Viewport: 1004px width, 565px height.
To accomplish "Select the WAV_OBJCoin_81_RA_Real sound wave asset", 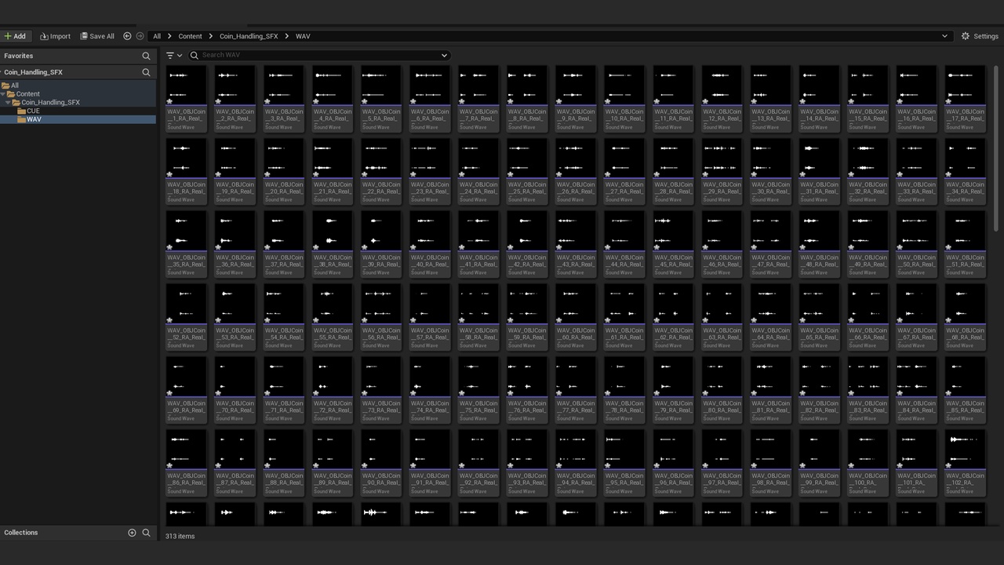I will 770,390.
